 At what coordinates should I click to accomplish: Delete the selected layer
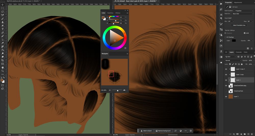point(252,134)
